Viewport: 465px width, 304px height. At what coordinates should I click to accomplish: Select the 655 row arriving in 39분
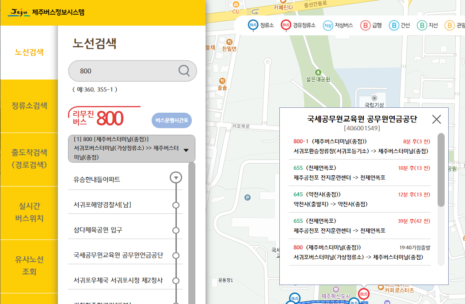tap(359, 225)
